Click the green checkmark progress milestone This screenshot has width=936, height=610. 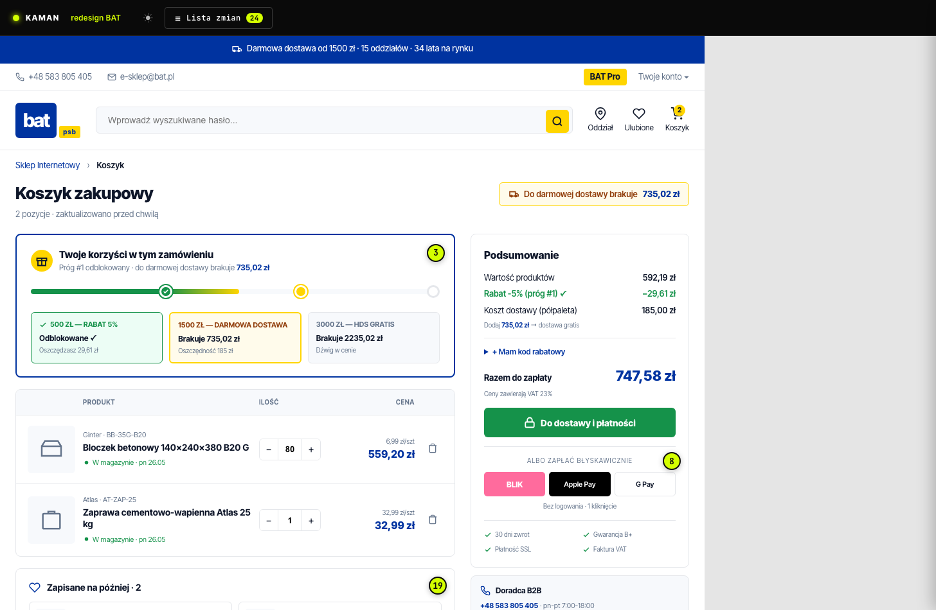[166, 292]
